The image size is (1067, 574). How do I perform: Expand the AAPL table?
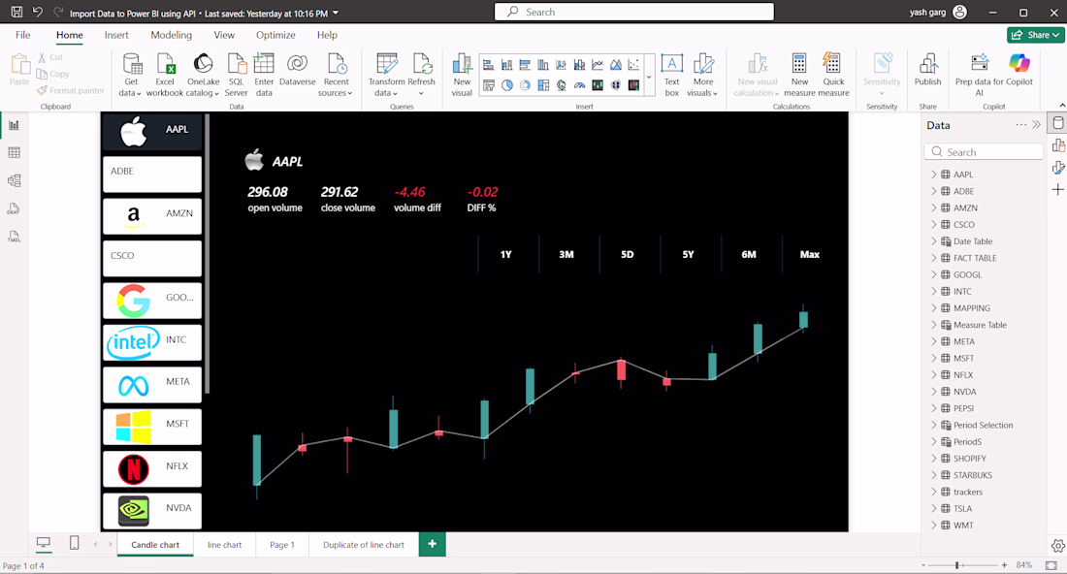(933, 175)
